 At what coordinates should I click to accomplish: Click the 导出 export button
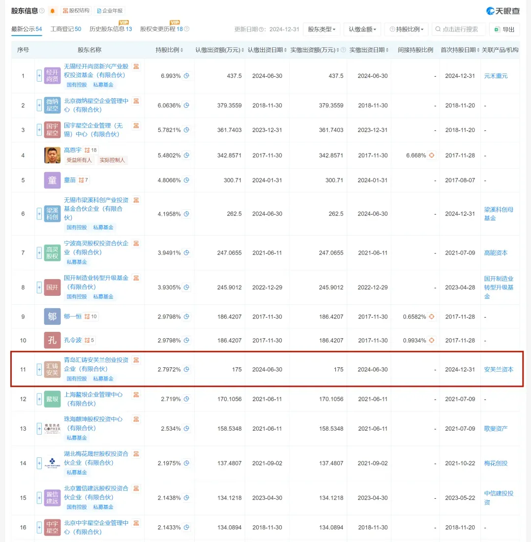coord(504,30)
